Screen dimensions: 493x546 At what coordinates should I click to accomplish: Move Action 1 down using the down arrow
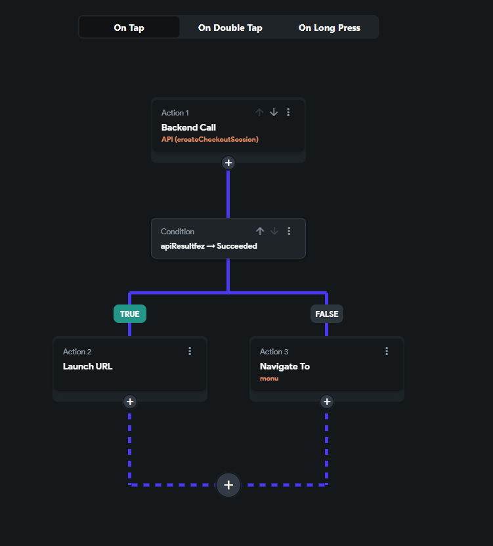tap(274, 112)
